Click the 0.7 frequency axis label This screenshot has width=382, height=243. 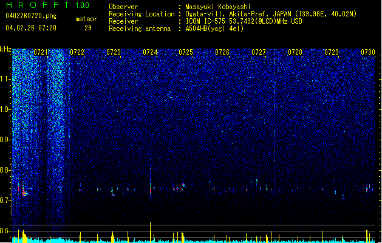click(x=5, y=200)
